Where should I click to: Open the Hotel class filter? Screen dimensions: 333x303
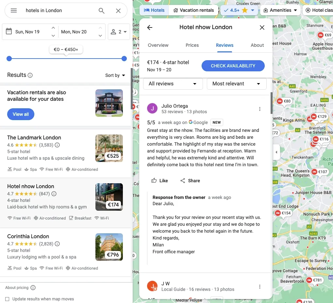click(319, 10)
